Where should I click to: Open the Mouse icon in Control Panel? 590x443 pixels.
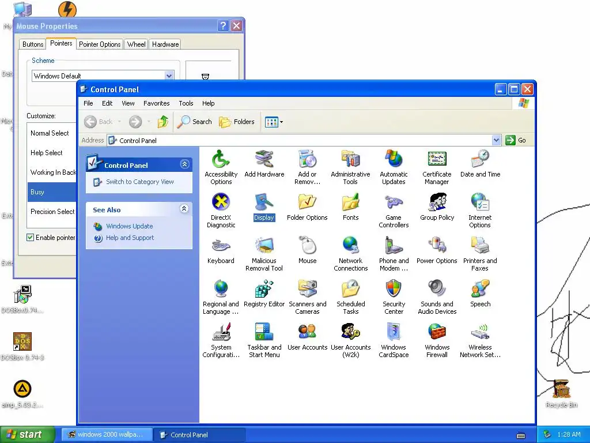coord(307,250)
